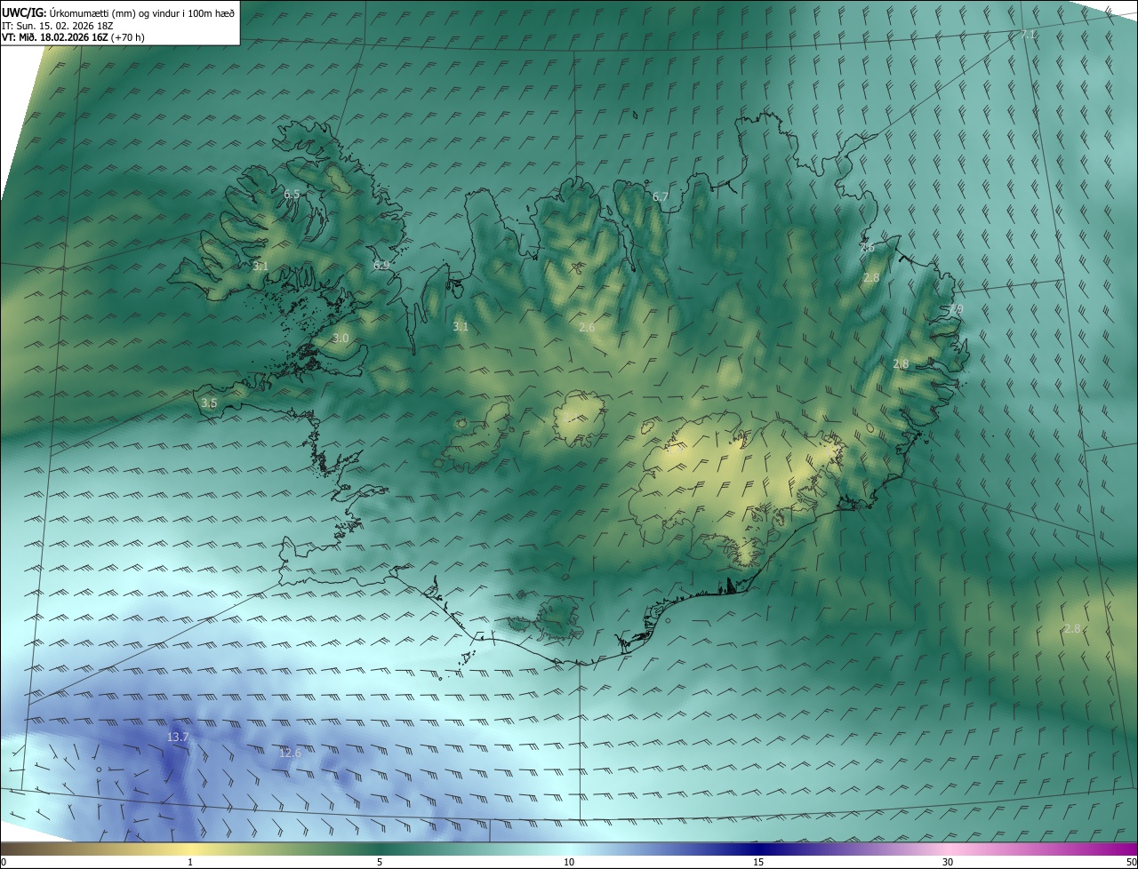Click the 5 tick on the color scale

380,862
